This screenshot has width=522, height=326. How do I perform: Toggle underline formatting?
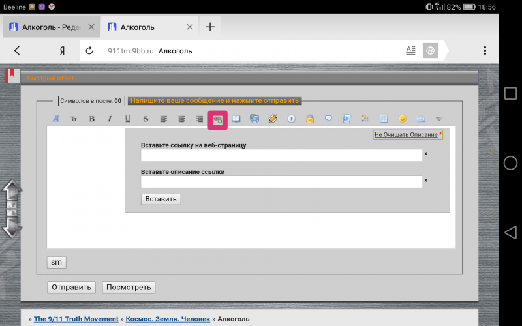[127, 119]
